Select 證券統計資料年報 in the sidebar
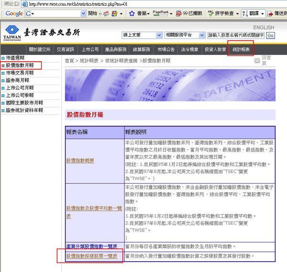 [x=24, y=110]
